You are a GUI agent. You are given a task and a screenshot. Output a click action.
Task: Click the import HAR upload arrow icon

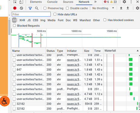[x=121, y=8]
